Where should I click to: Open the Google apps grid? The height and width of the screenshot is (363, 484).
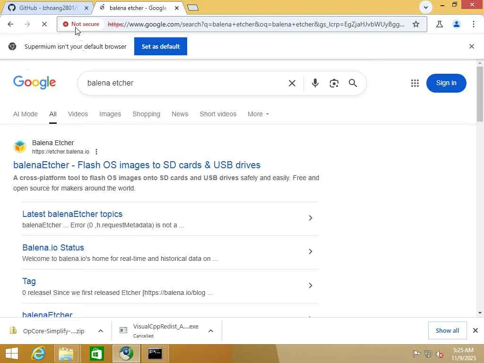click(415, 83)
